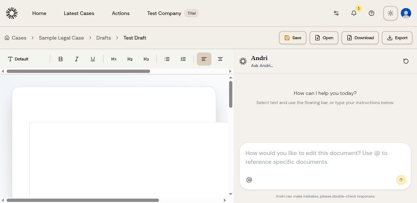Click the bottom scrollbar right arrow
Viewport: 417px width, 203px height.
pos(225,200)
